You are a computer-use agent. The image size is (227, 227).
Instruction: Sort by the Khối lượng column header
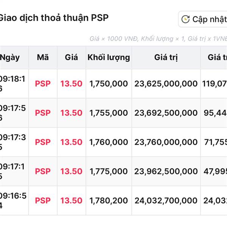point(109,58)
